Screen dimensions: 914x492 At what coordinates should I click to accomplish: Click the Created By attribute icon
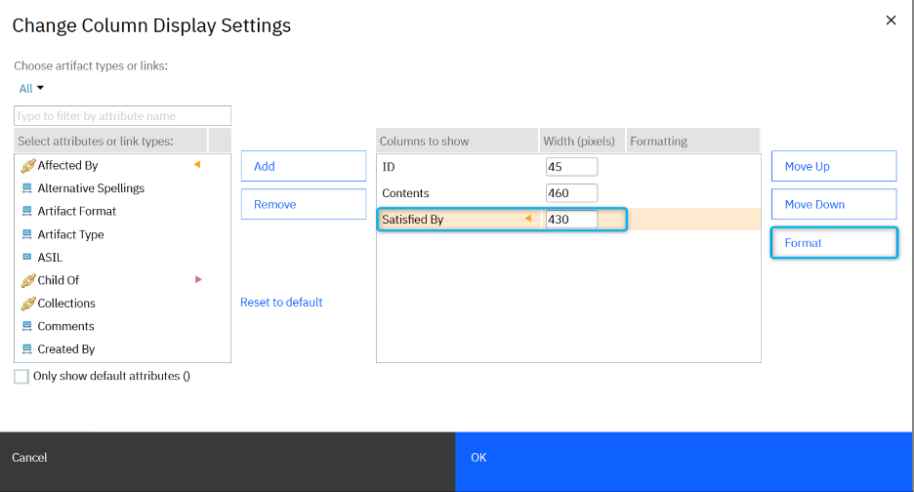pos(26,349)
